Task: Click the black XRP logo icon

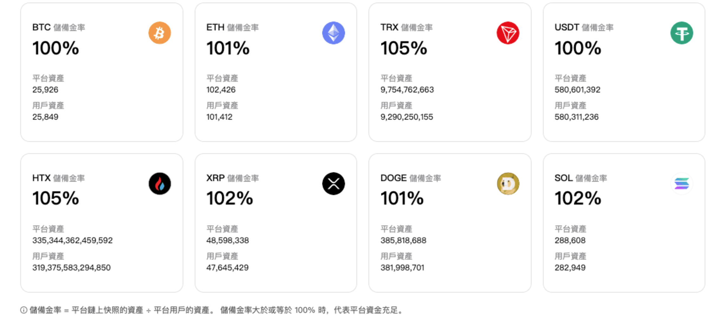Action: [x=333, y=184]
